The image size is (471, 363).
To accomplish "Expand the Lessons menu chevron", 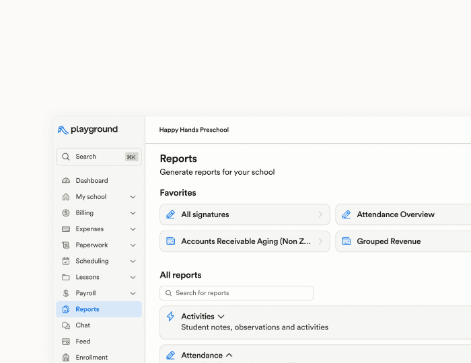I will (x=133, y=278).
